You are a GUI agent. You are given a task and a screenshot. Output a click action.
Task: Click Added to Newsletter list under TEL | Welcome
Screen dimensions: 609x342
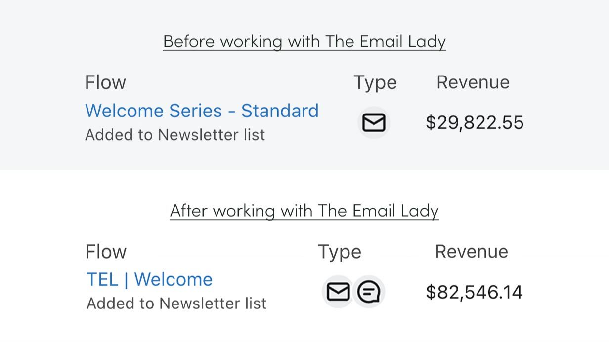(x=176, y=303)
